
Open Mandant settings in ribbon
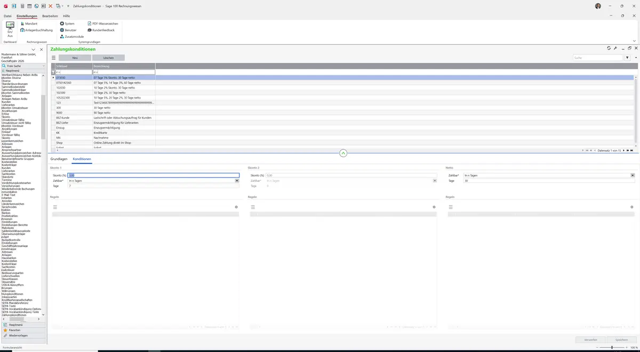pyautogui.click(x=29, y=24)
